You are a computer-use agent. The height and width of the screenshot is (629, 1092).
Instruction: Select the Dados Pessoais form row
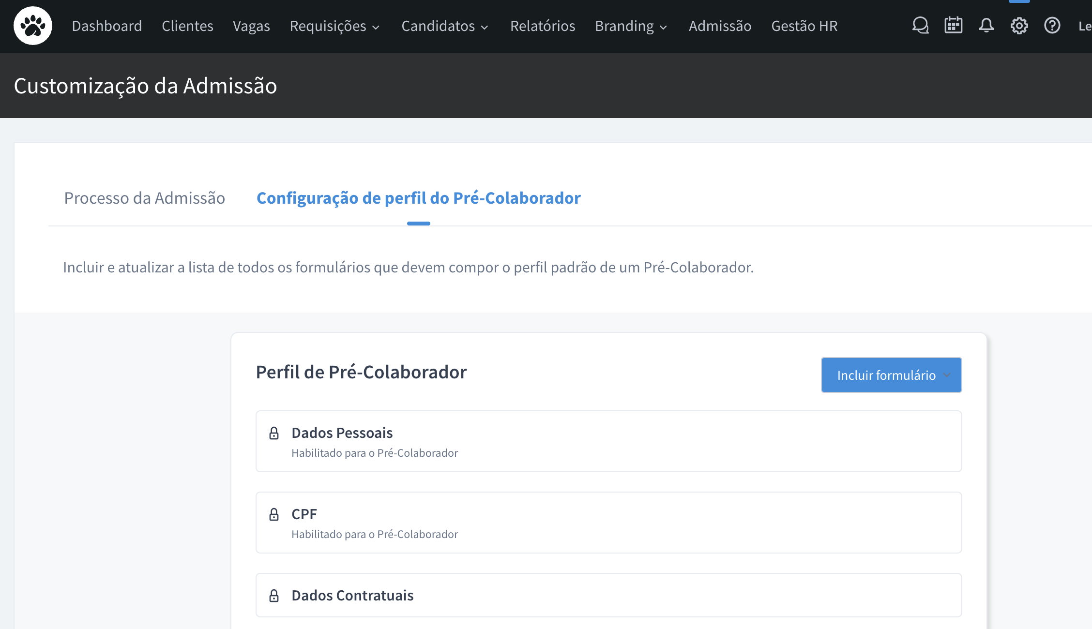pyautogui.click(x=608, y=441)
